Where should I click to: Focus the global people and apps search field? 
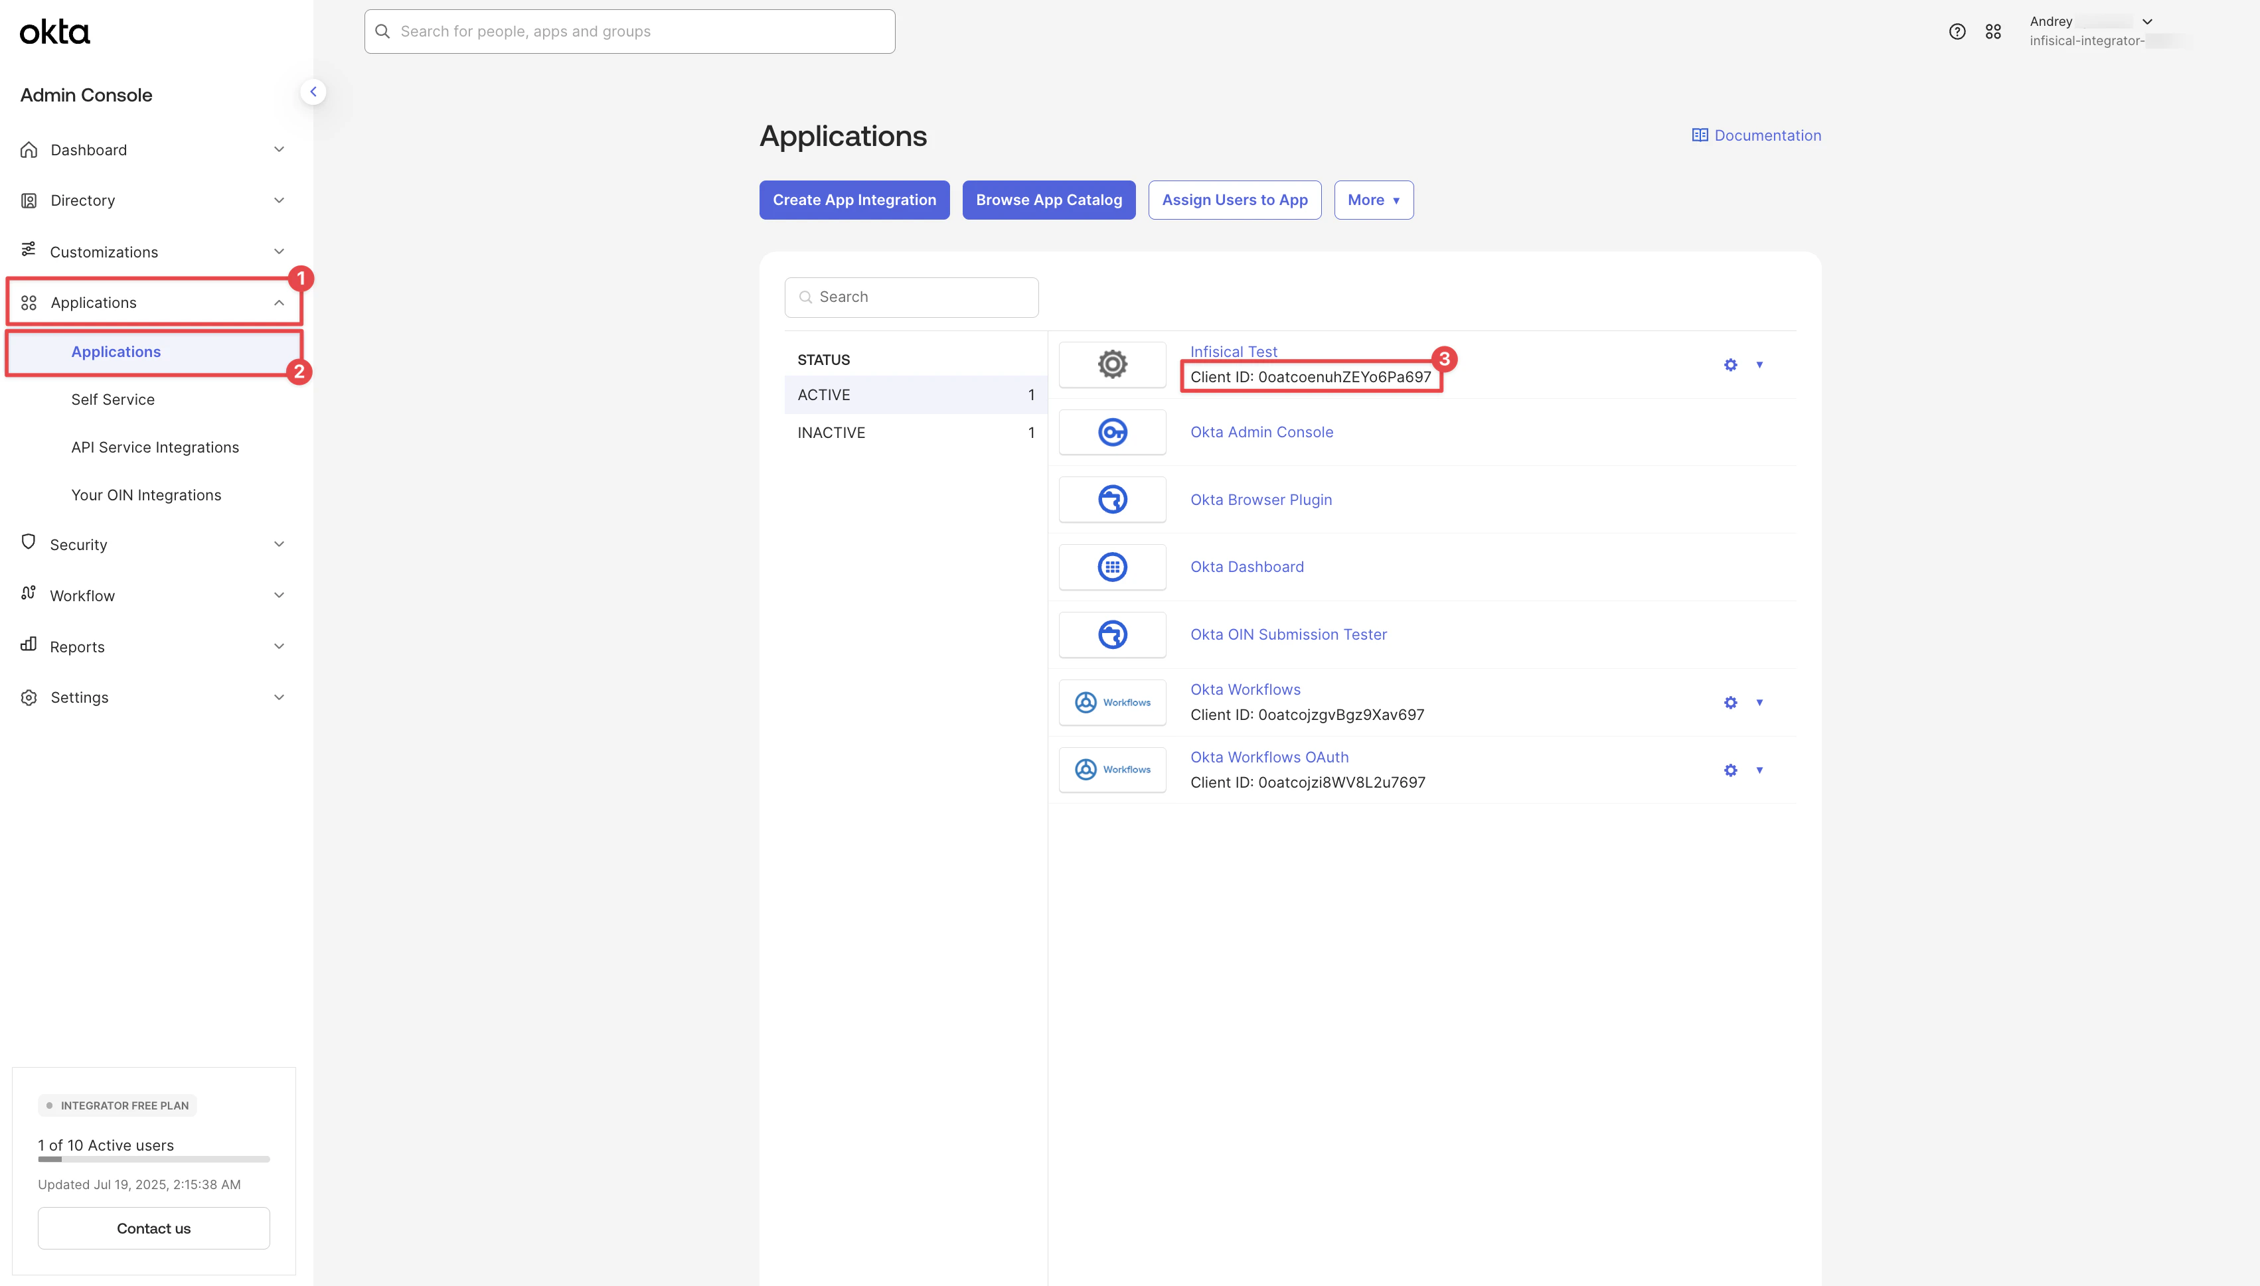[x=629, y=32]
